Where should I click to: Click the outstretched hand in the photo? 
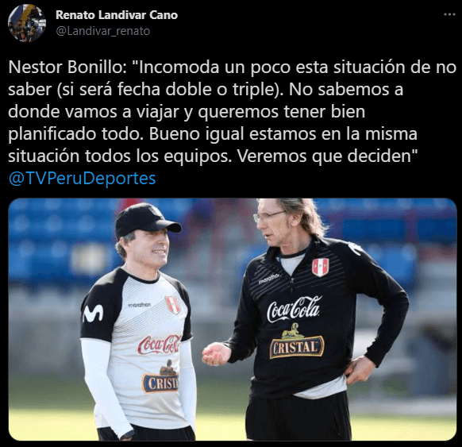tap(216, 354)
